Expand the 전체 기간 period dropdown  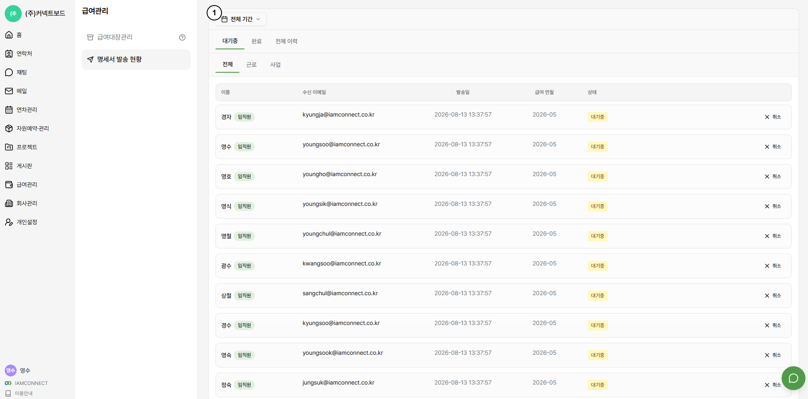tap(241, 19)
